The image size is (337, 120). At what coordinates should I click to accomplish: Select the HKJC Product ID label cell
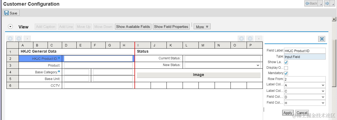(40, 59)
